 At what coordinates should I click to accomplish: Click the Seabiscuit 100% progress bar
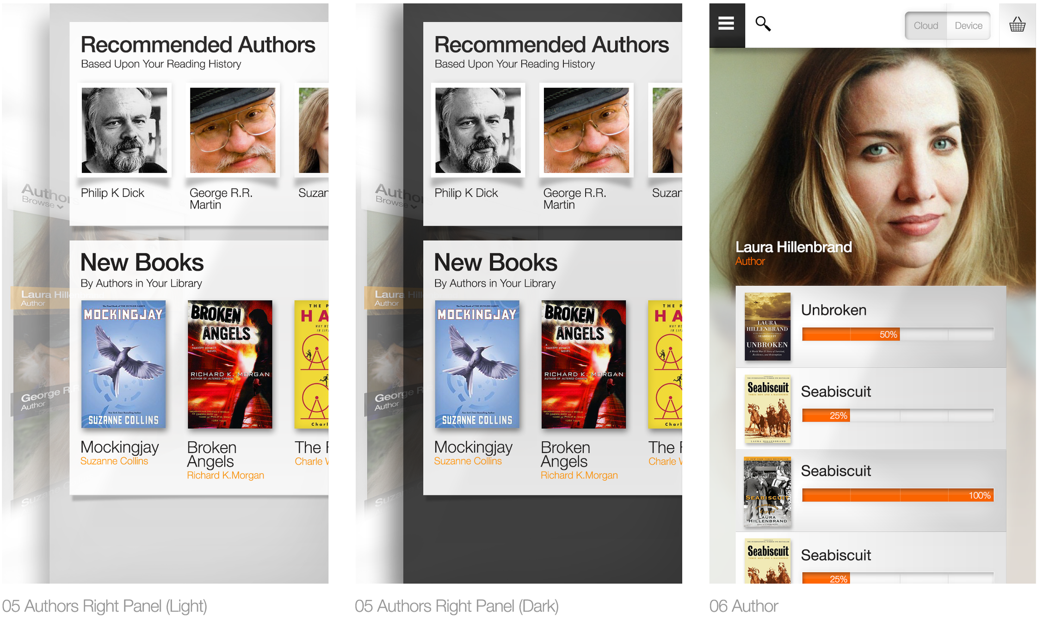(x=897, y=496)
